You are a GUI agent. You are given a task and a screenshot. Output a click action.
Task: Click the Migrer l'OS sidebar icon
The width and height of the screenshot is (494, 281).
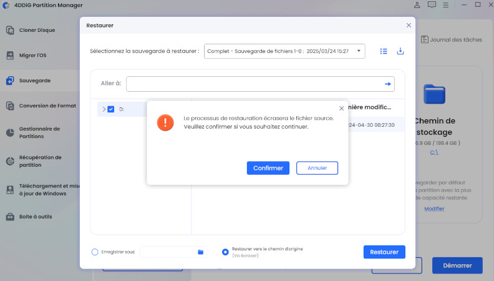pos(10,56)
